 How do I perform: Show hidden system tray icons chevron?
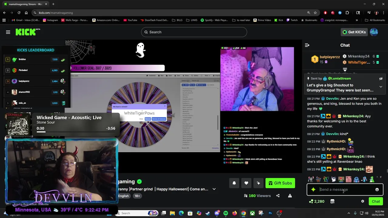(x=349, y=213)
